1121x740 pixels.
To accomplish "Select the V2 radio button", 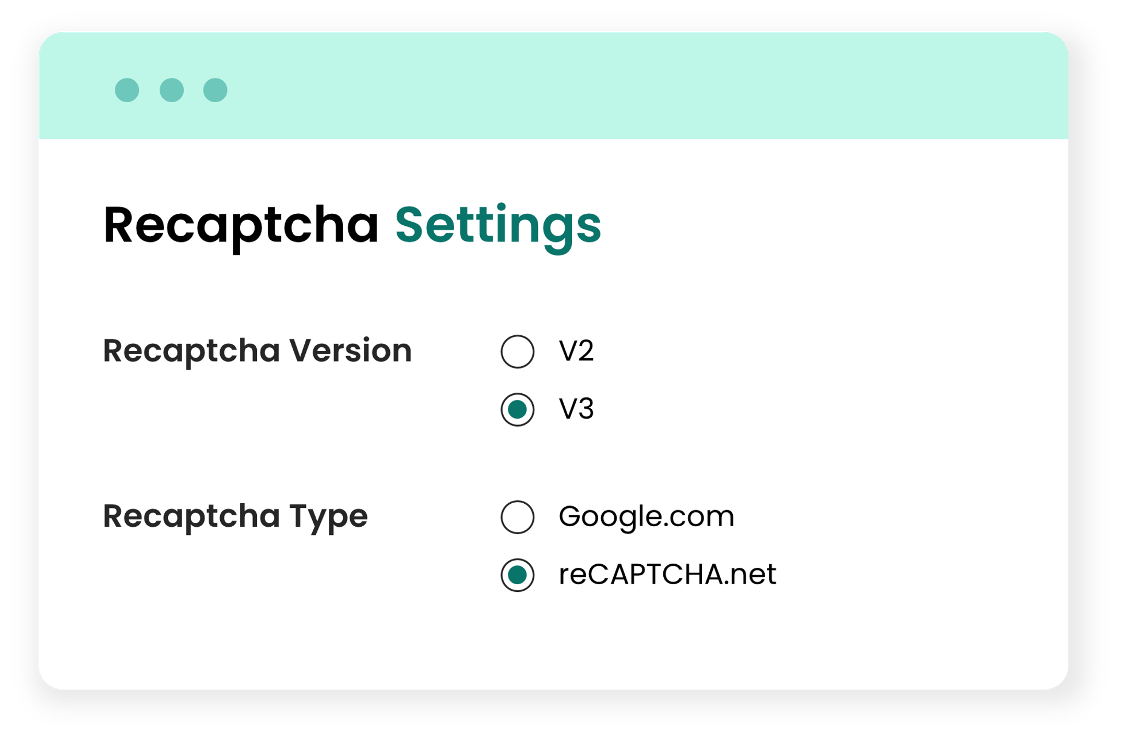I will coord(517,351).
